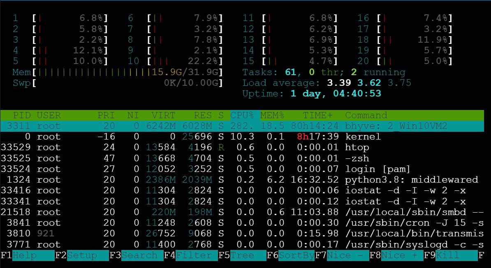
Task: Open the F4 Filter option
Action: 191,256
